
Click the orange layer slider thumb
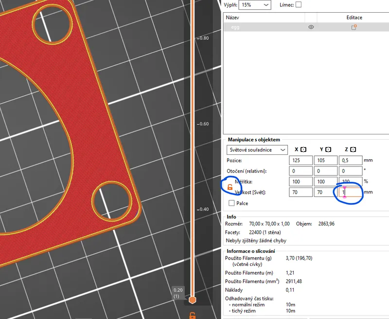(x=192, y=300)
